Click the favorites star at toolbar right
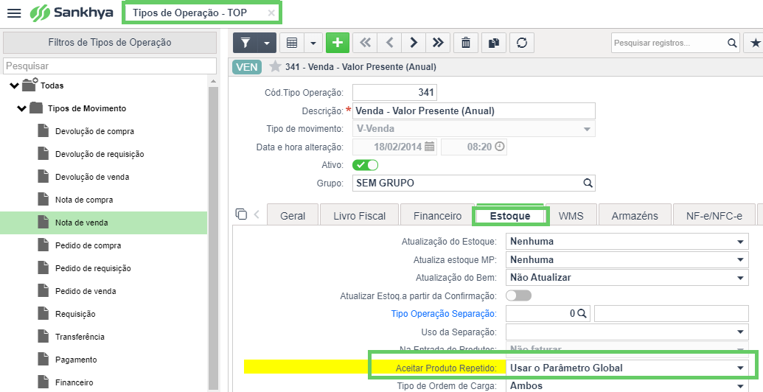 point(755,43)
